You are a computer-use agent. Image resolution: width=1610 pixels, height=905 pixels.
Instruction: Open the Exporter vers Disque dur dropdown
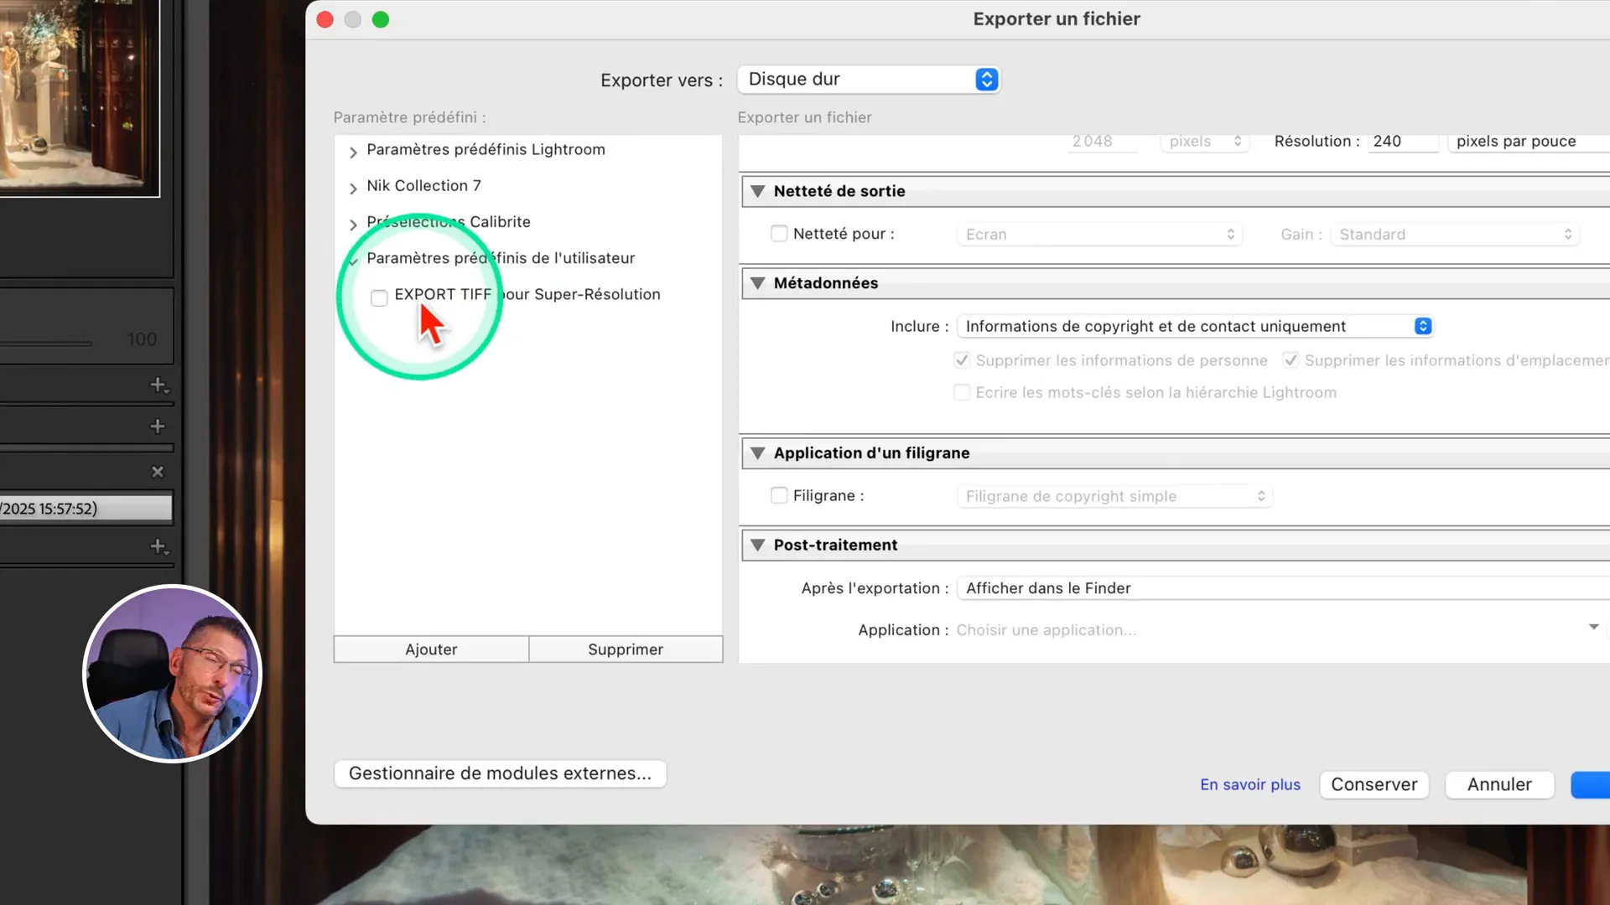pyautogui.click(x=869, y=79)
